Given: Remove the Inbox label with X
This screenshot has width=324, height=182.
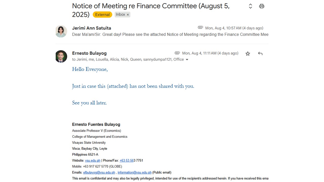Looking at the screenshot, I should click(128, 15).
